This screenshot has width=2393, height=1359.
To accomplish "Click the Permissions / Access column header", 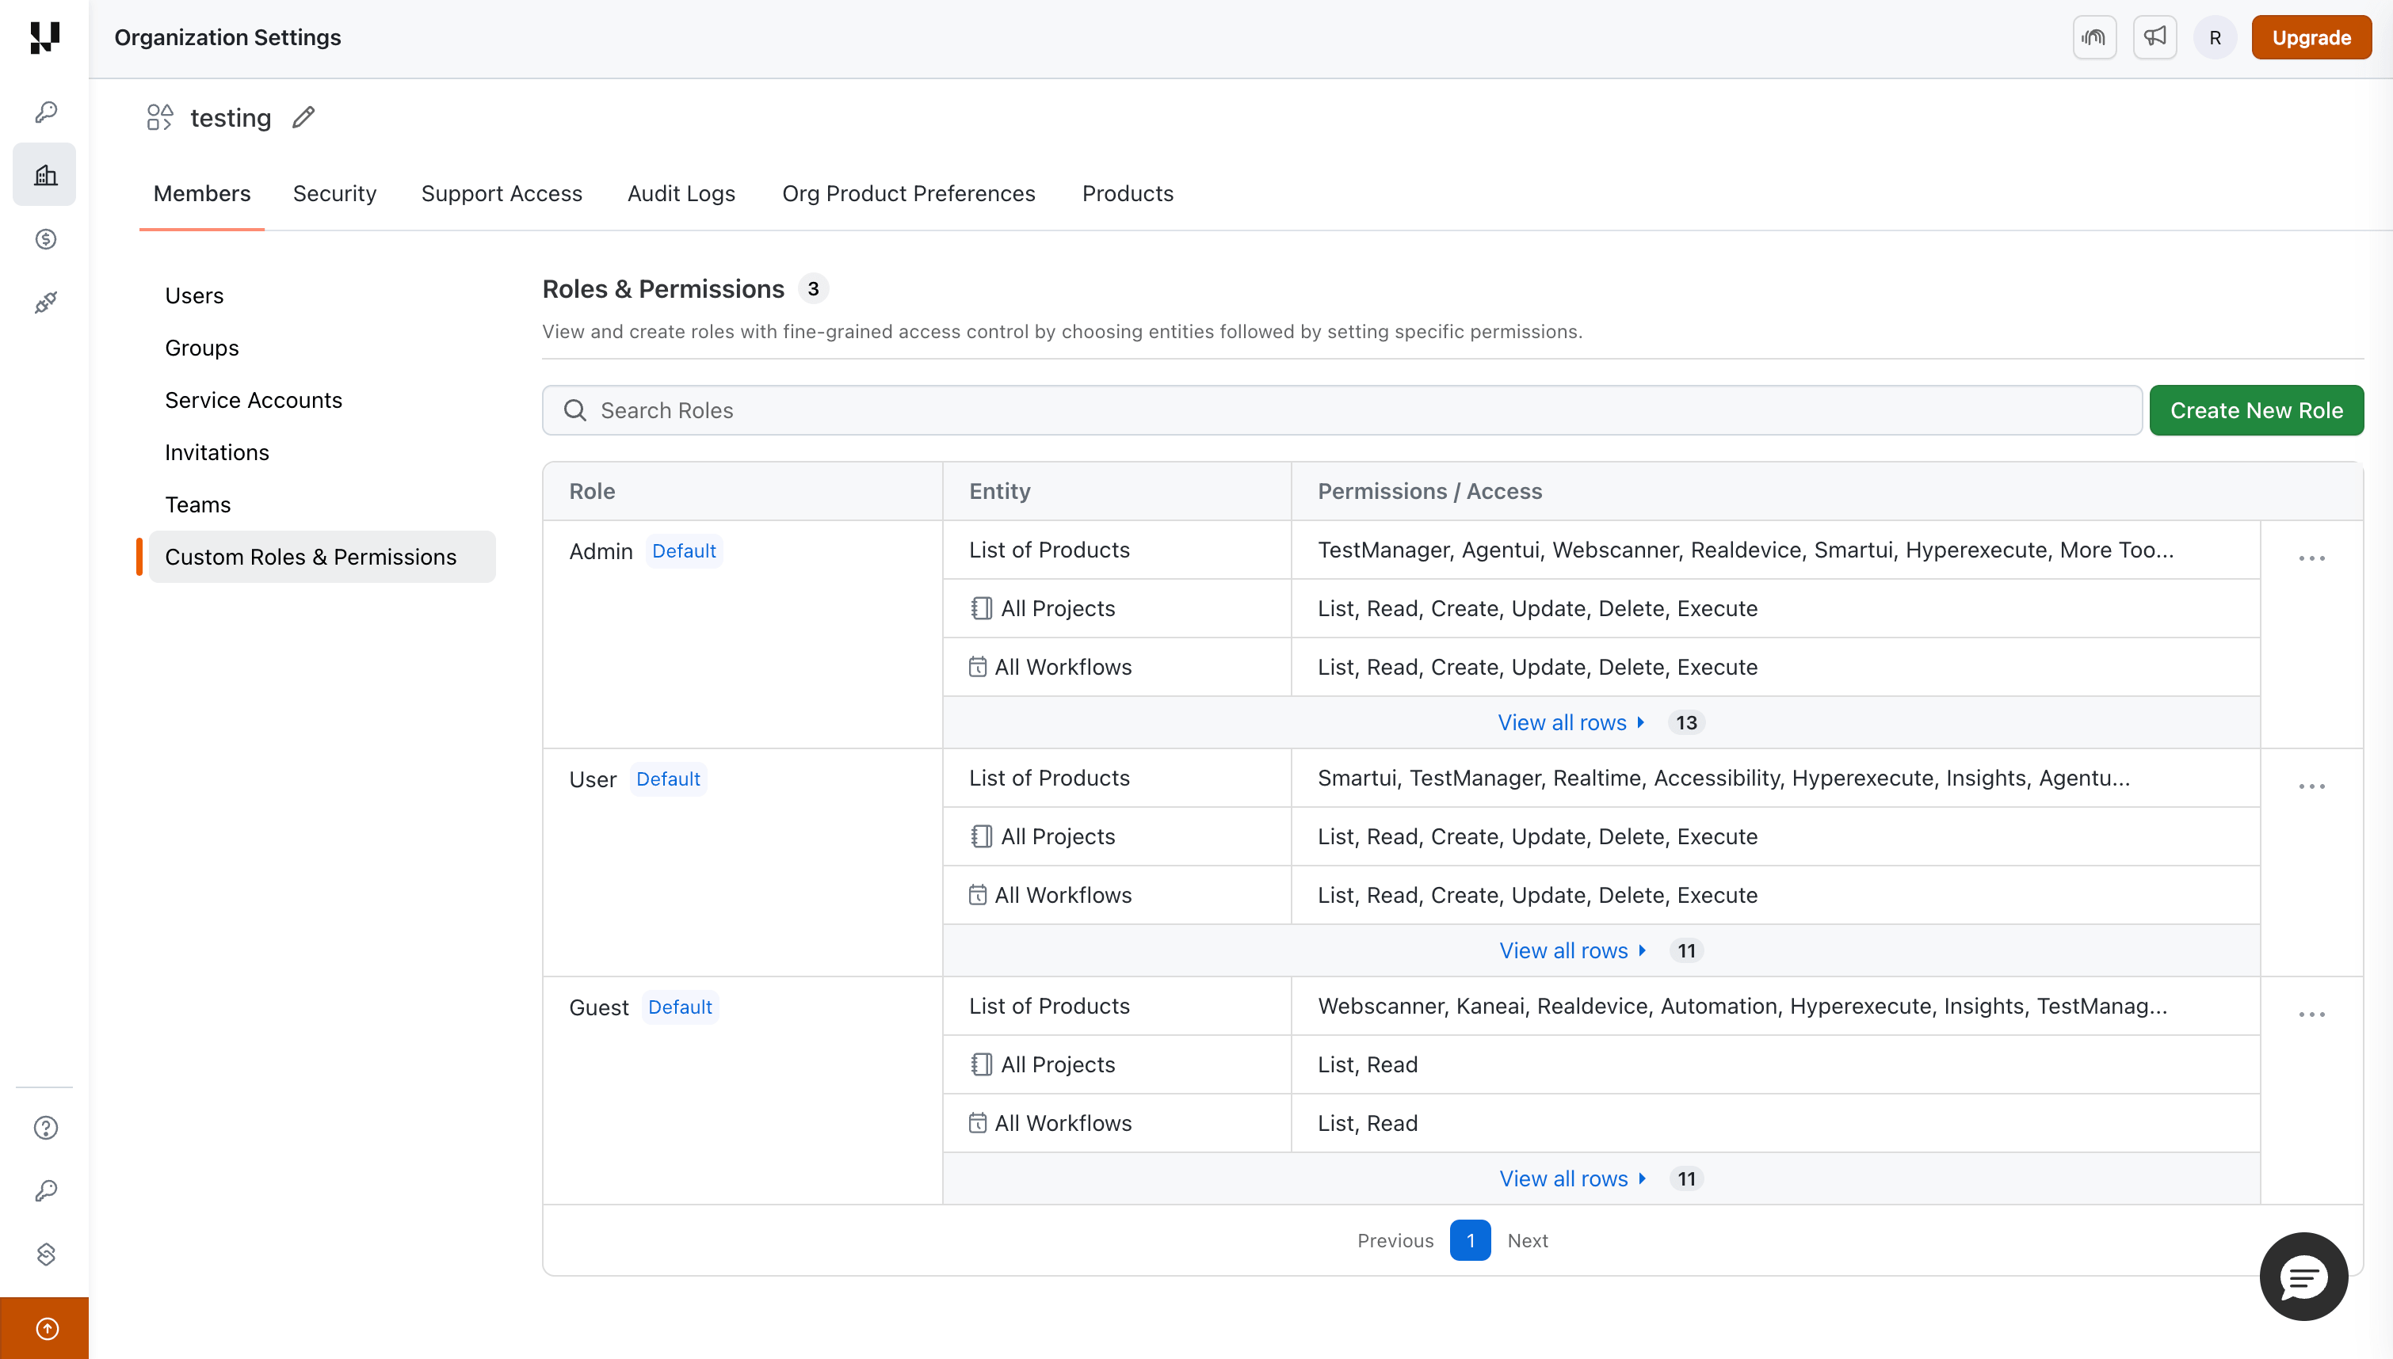I will click(1429, 491).
